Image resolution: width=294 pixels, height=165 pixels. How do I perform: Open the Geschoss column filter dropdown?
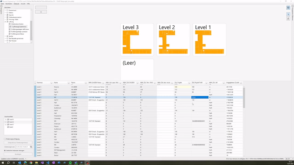coord(51,83)
